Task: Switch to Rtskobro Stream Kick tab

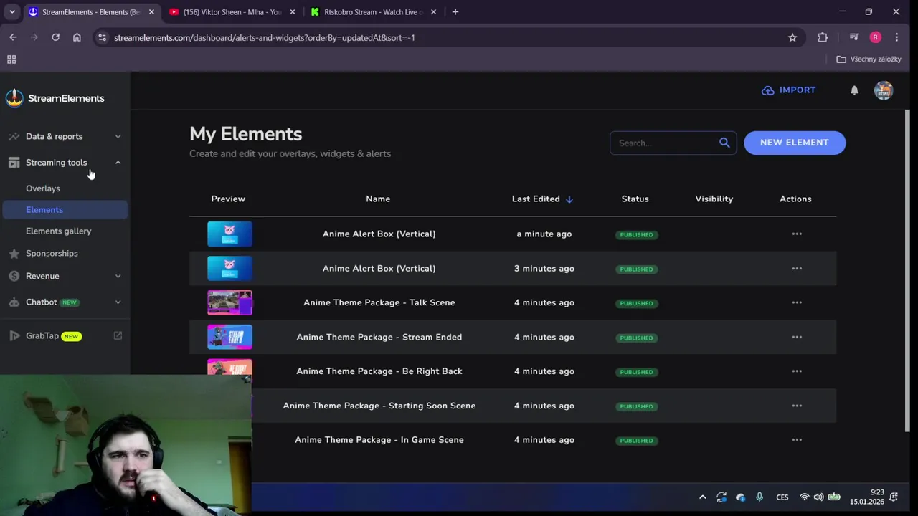Action: click(x=373, y=12)
